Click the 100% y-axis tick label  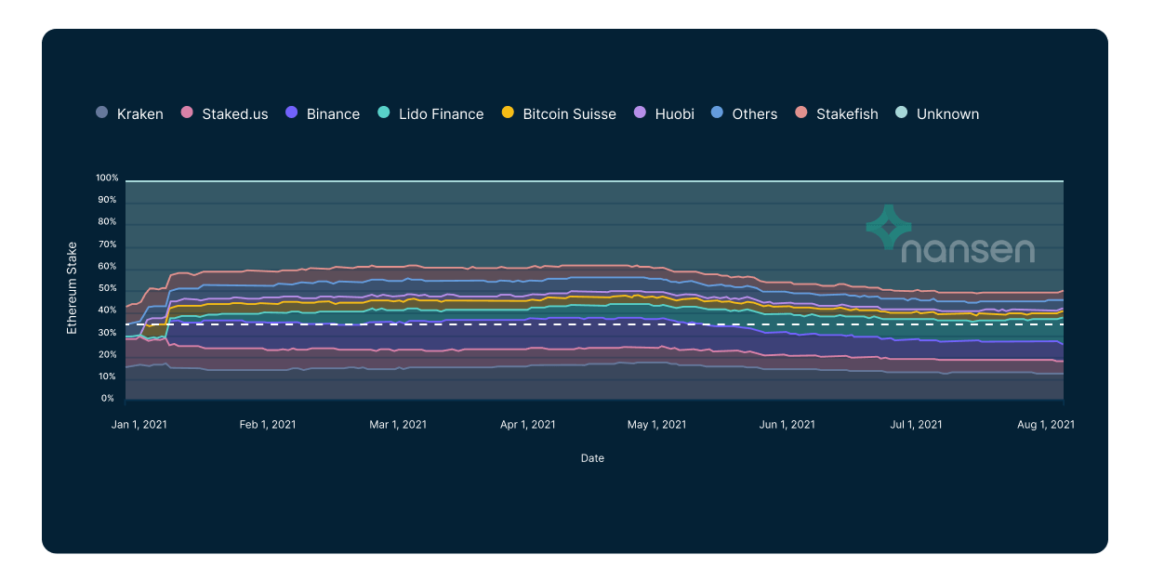[107, 178]
